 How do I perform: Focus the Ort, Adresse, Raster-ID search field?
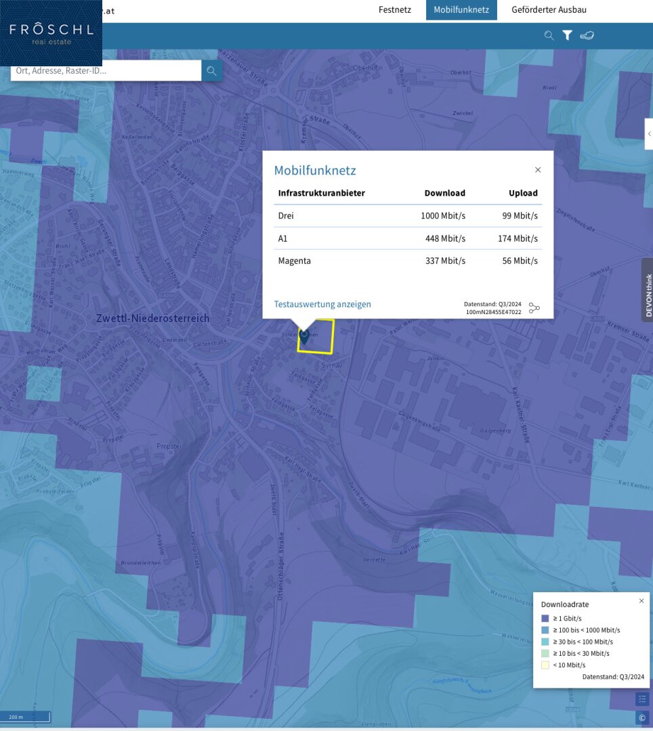[106, 70]
